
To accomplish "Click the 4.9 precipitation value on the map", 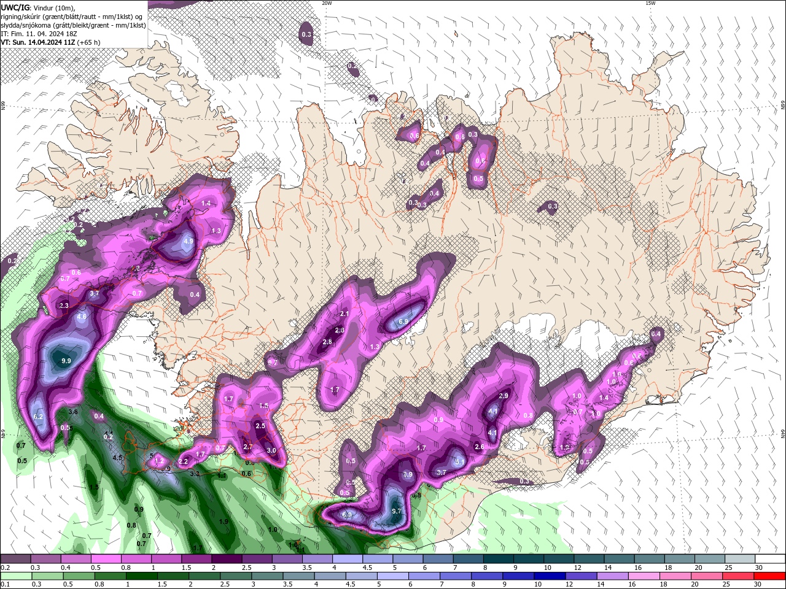I will 189,242.
